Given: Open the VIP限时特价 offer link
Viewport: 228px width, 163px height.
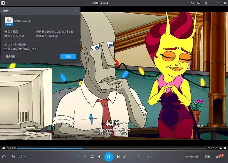Looking at the screenshot, I should click(x=193, y=157).
